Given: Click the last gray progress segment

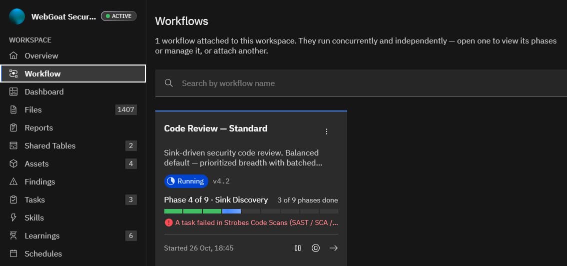Looking at the screenshot, I should 329,211.
